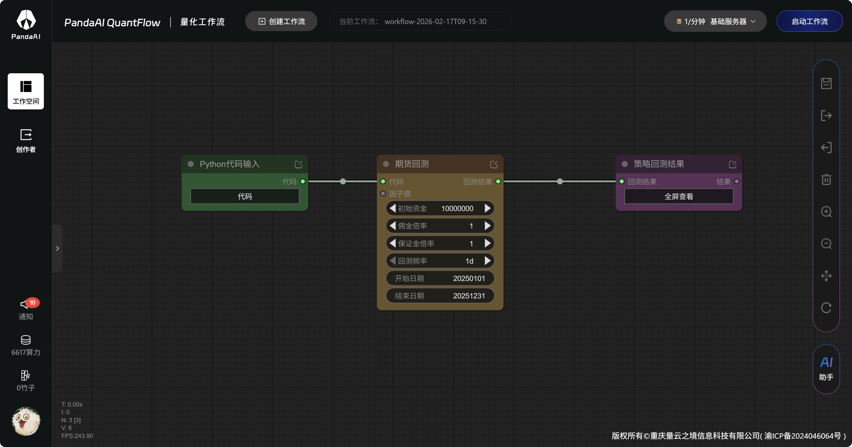Viewport: 852px width, 447px height.
Task: Click the 回测频率 value 1d
Action: [469, 261]
